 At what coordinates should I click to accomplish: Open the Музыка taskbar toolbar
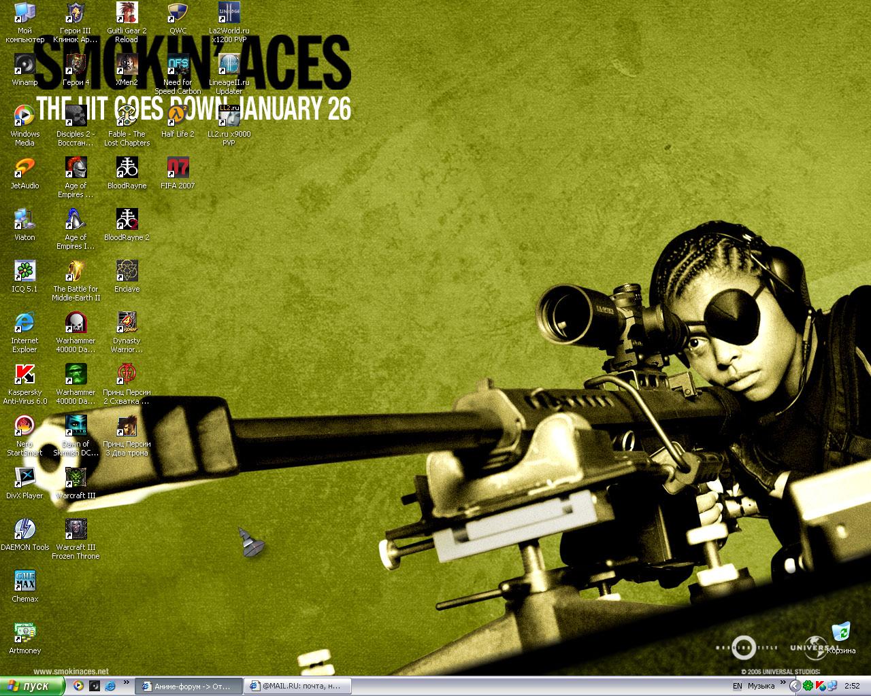coord(761,686)
